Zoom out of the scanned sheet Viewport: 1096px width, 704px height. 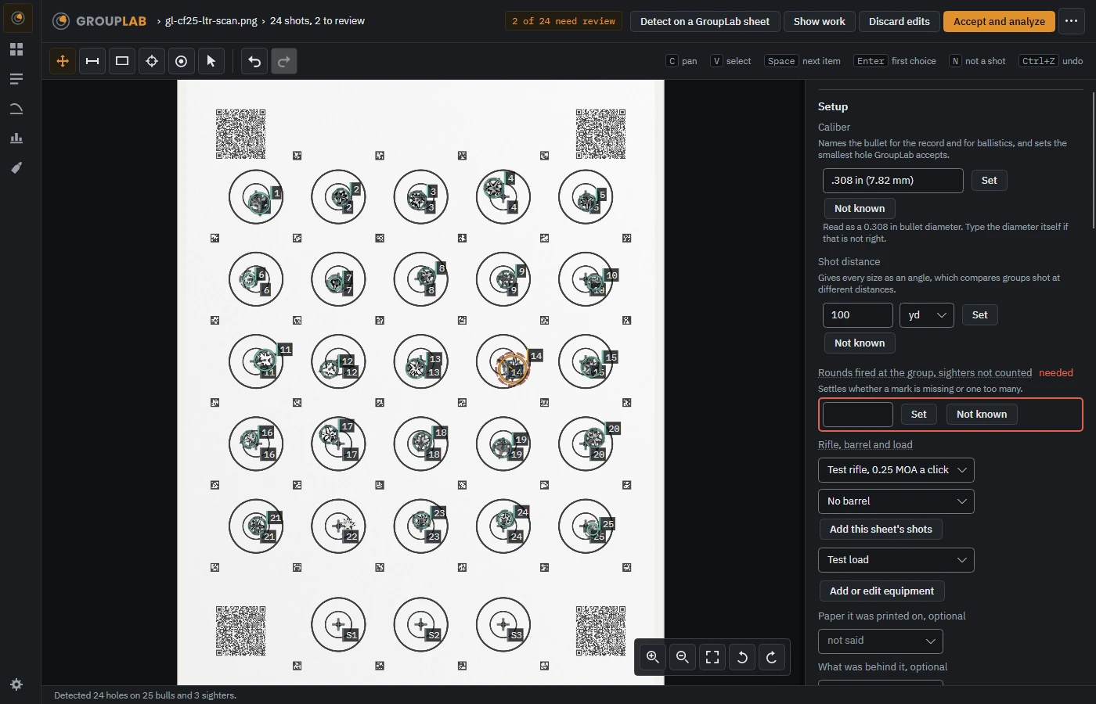[683, 657]
